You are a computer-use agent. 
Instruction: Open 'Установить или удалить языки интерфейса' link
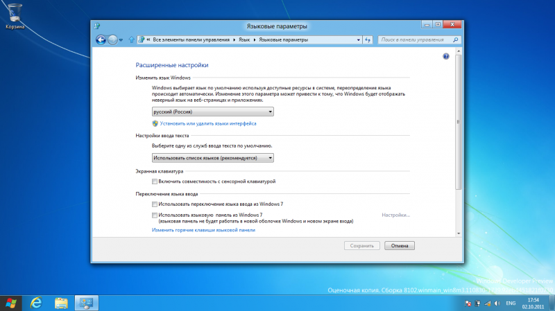point(207,123)
